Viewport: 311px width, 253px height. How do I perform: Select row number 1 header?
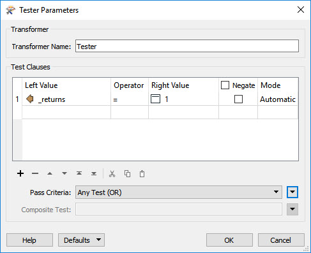click(x=17, y=99)
